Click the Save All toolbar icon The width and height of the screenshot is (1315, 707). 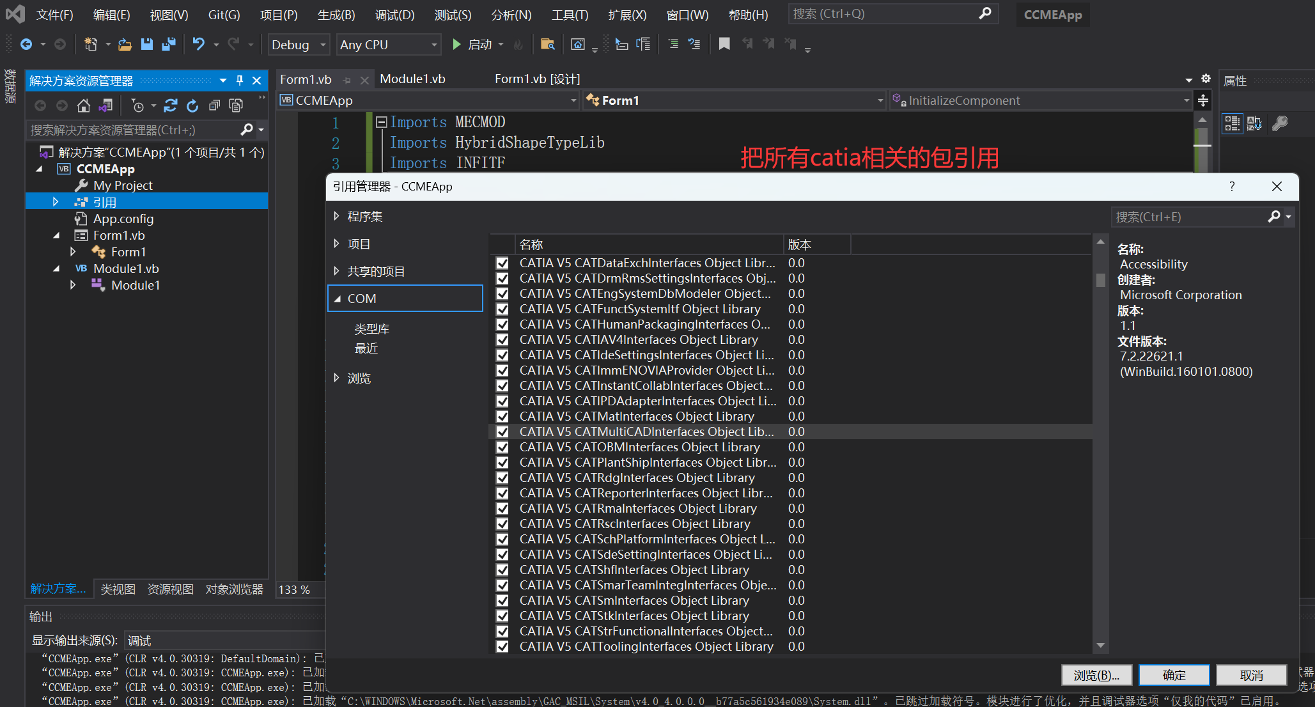tap(169, 44)
